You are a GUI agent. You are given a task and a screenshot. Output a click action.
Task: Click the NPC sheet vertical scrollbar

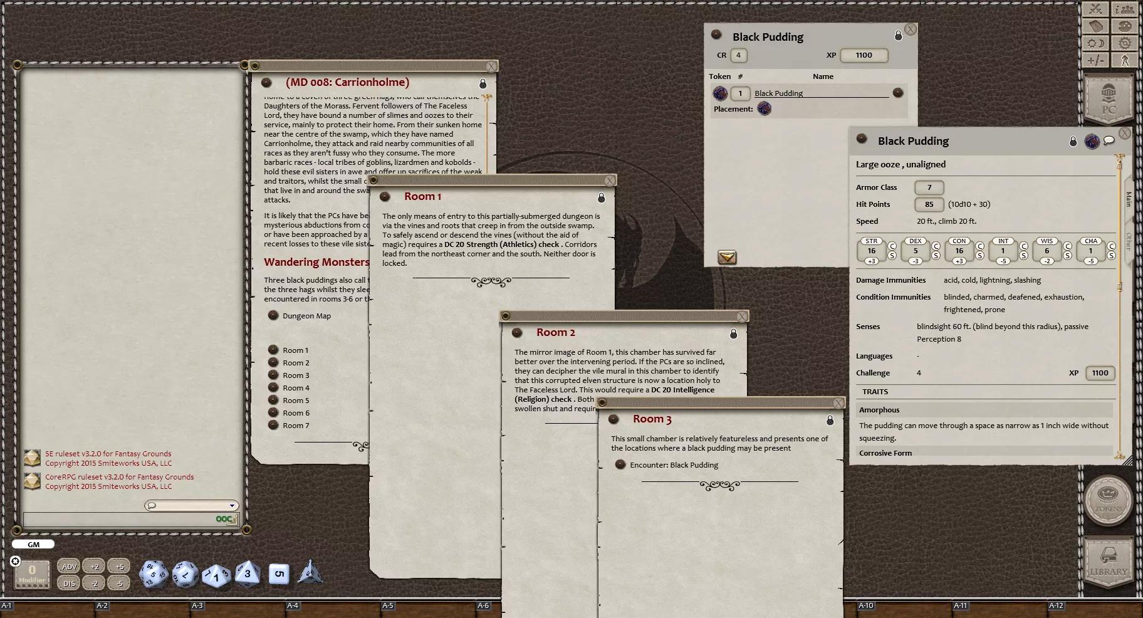point(1120,307)
